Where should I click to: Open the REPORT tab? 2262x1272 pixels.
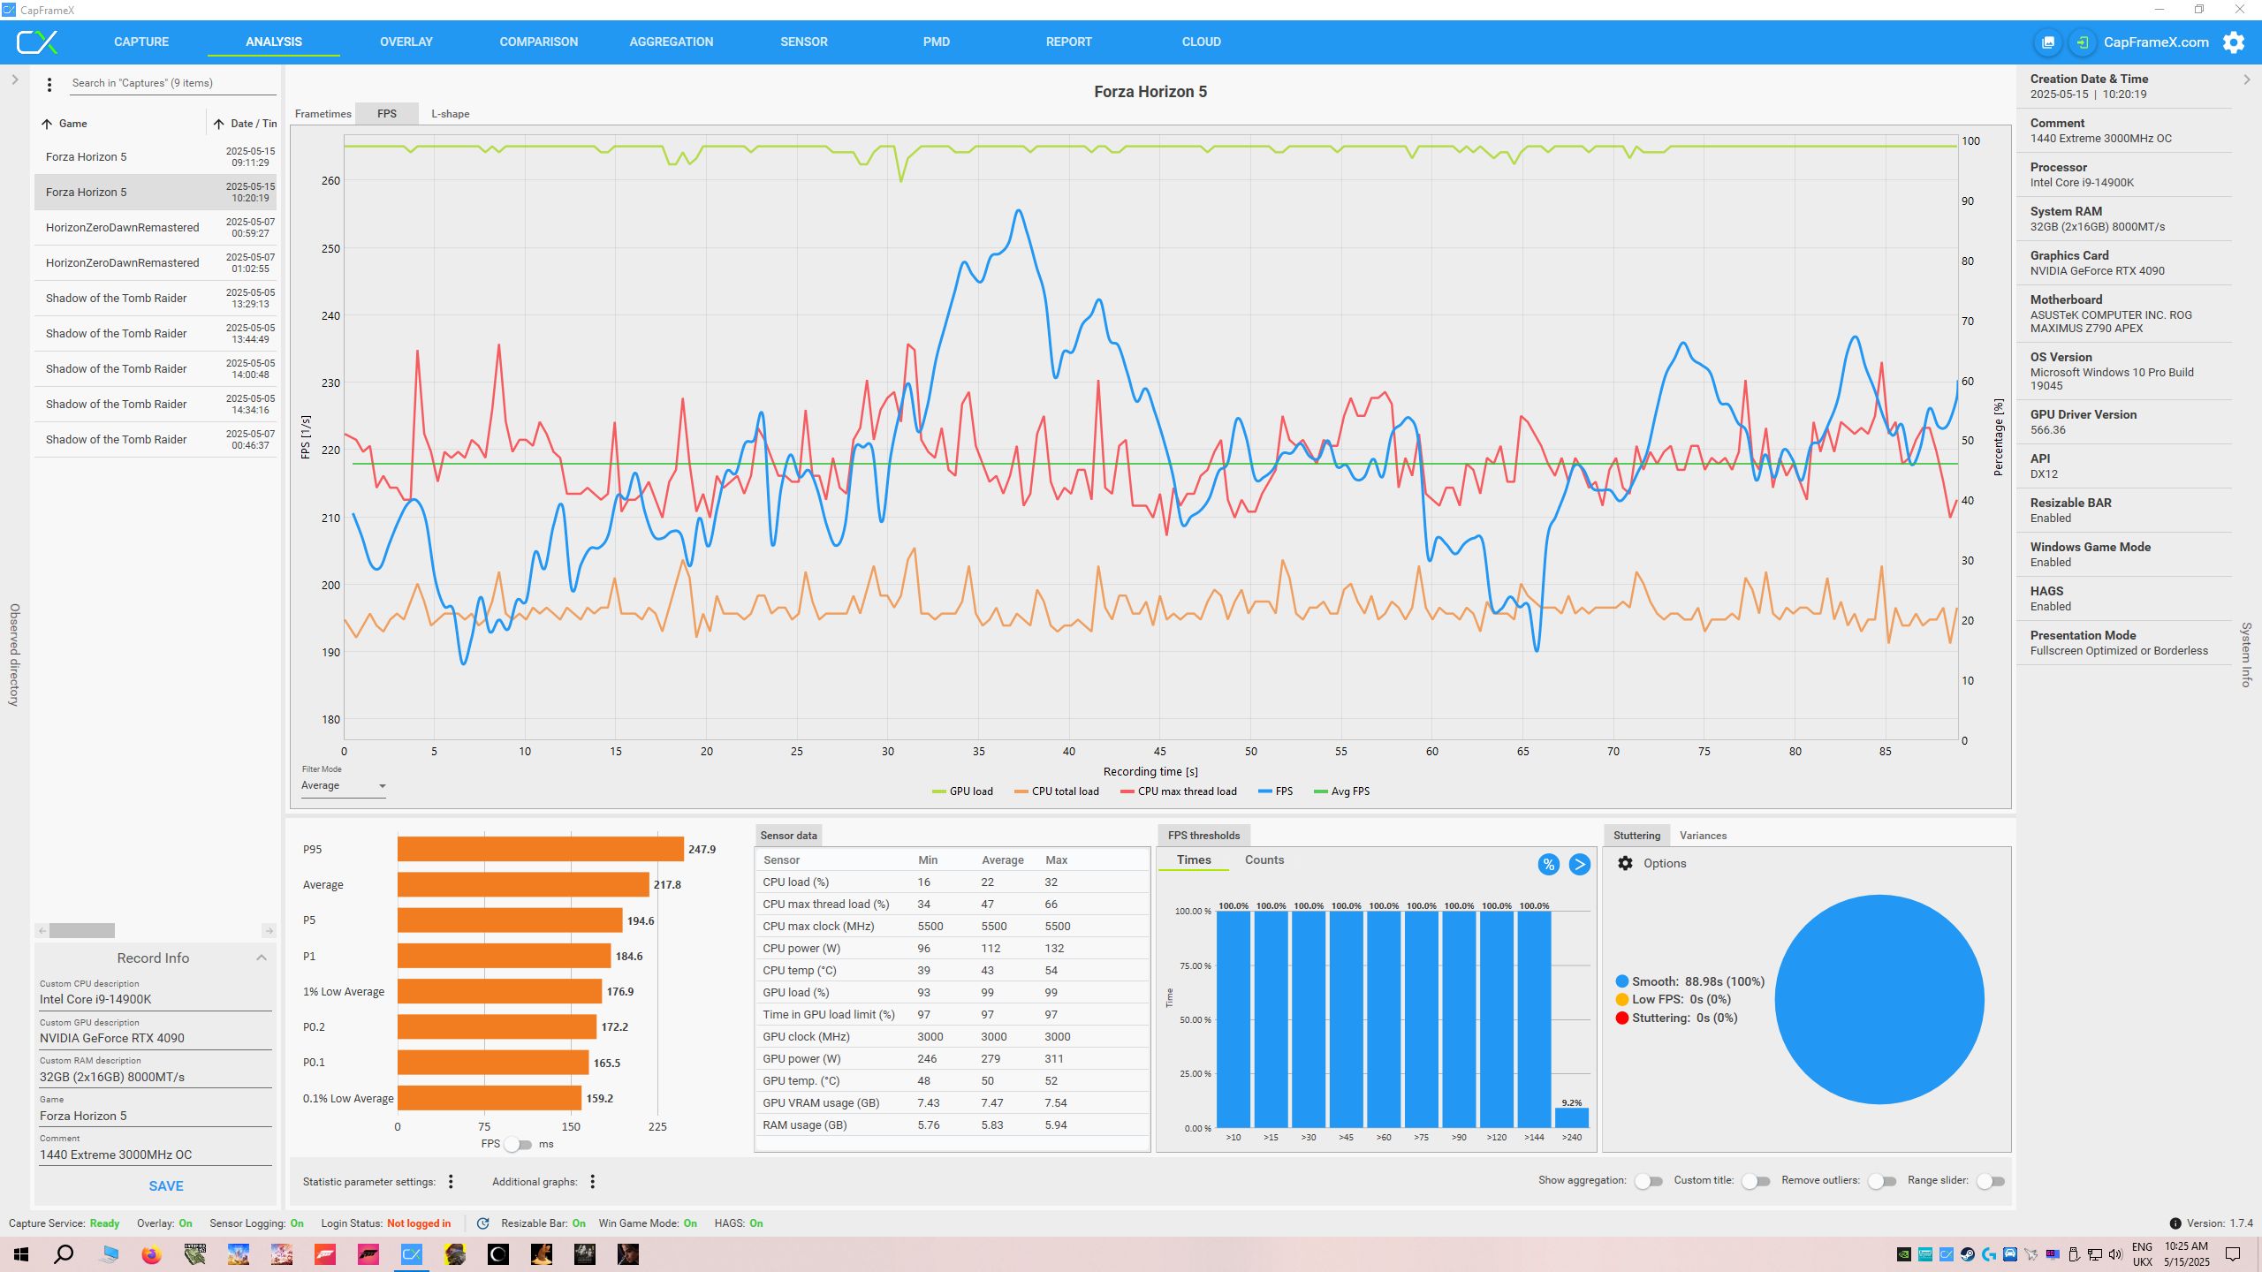point(1069,42)
